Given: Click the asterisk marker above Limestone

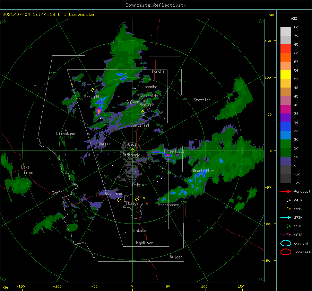Looking at the screenshot, I should [x=66, y=130].
